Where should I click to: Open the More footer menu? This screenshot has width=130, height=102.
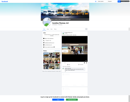60,71
